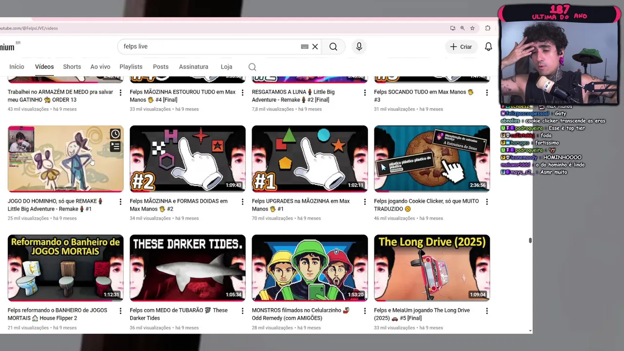Open options menu for House Flipper 2 video
The image size is (624, 351).
tap(120, 311)
